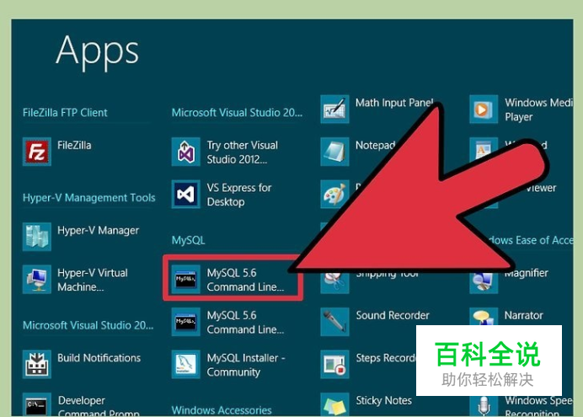Open the Sticky Notes icon

(334, 404)
